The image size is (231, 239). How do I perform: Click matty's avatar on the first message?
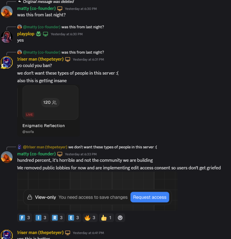(x=7, y=12)
